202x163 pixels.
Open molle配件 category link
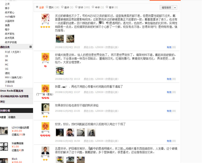[x=10, y=17]
